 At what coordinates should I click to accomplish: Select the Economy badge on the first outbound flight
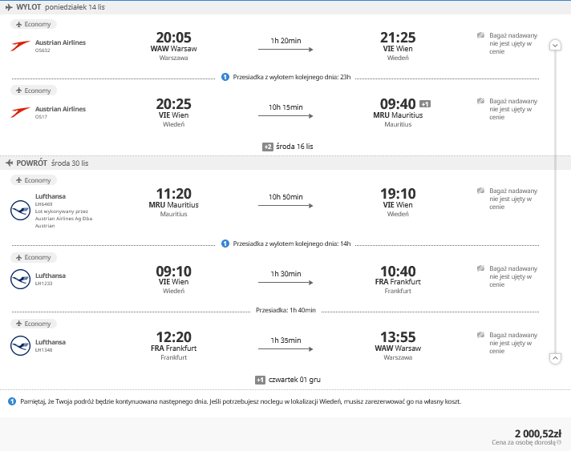pyautogui.click(x=34, y=24)
